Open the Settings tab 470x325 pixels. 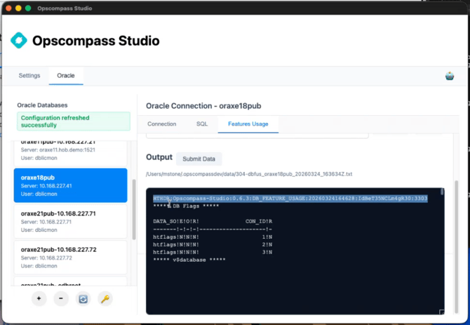(29, 76)
